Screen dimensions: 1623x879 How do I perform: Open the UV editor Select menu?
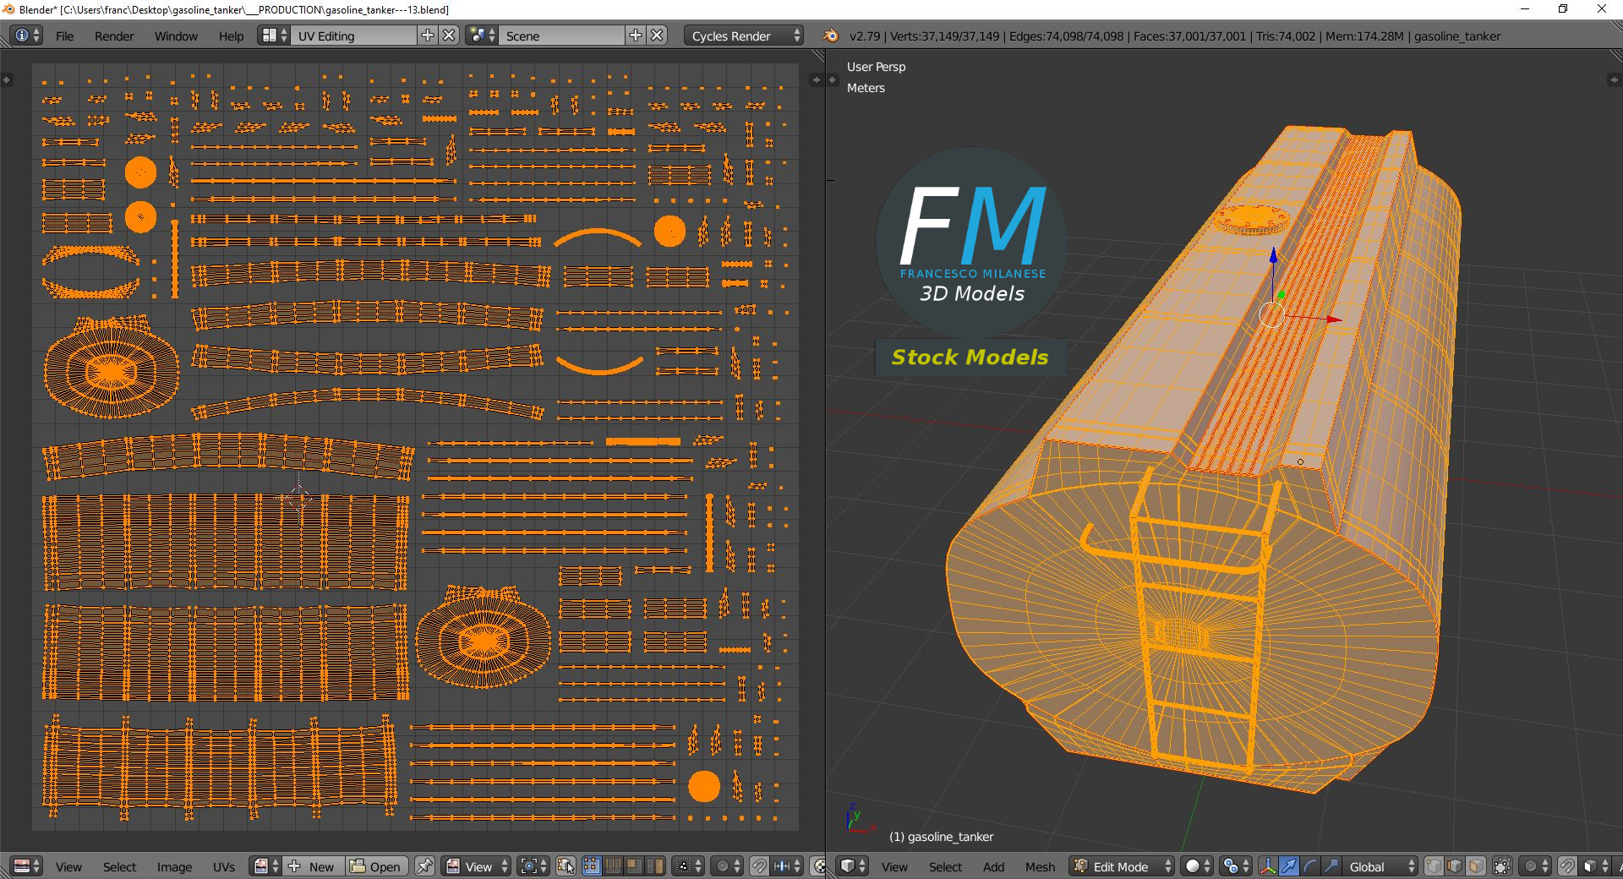click(119, 867)
